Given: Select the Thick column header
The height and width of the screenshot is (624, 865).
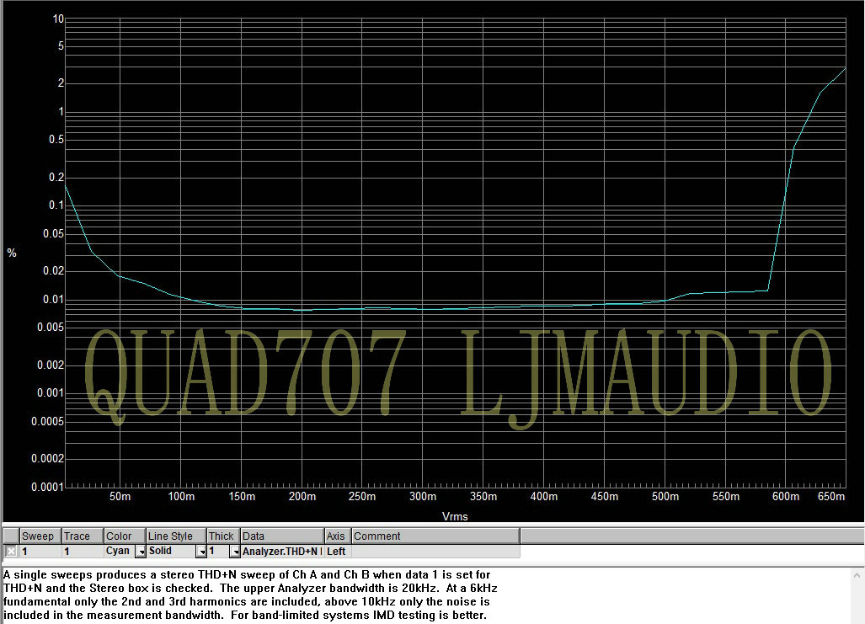Looking at the screenshot, I should pyautogui.click(x=222, y=536).
